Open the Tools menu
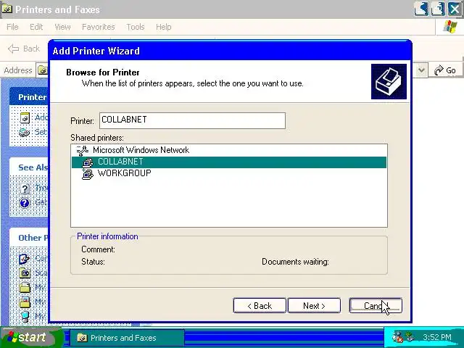The image size is (464, 348). pos(136,27)
